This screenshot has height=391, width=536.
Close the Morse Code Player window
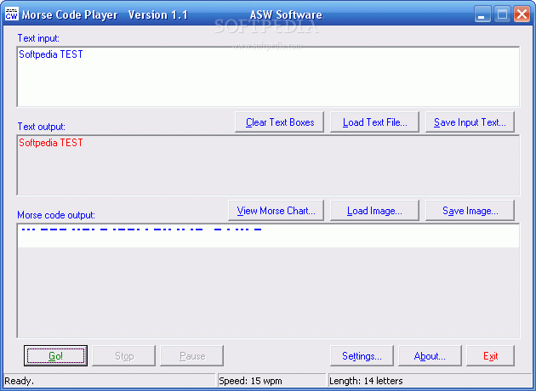(522, 14)
